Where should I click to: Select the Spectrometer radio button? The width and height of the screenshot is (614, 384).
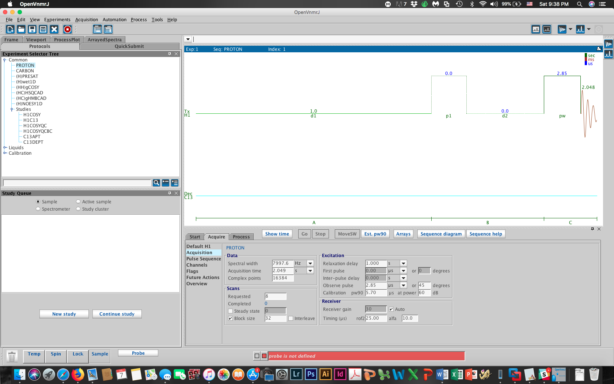(38, 209)
